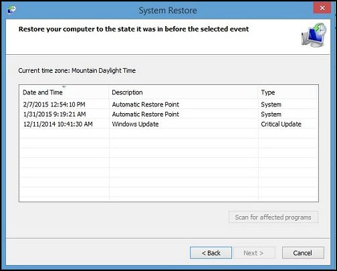Click System type of 1/31/2015 entry

click(x=271, y=114)
